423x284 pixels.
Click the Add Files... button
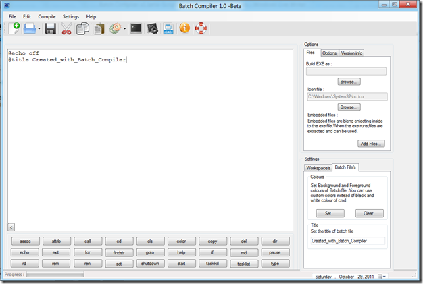tap(371, 144)
